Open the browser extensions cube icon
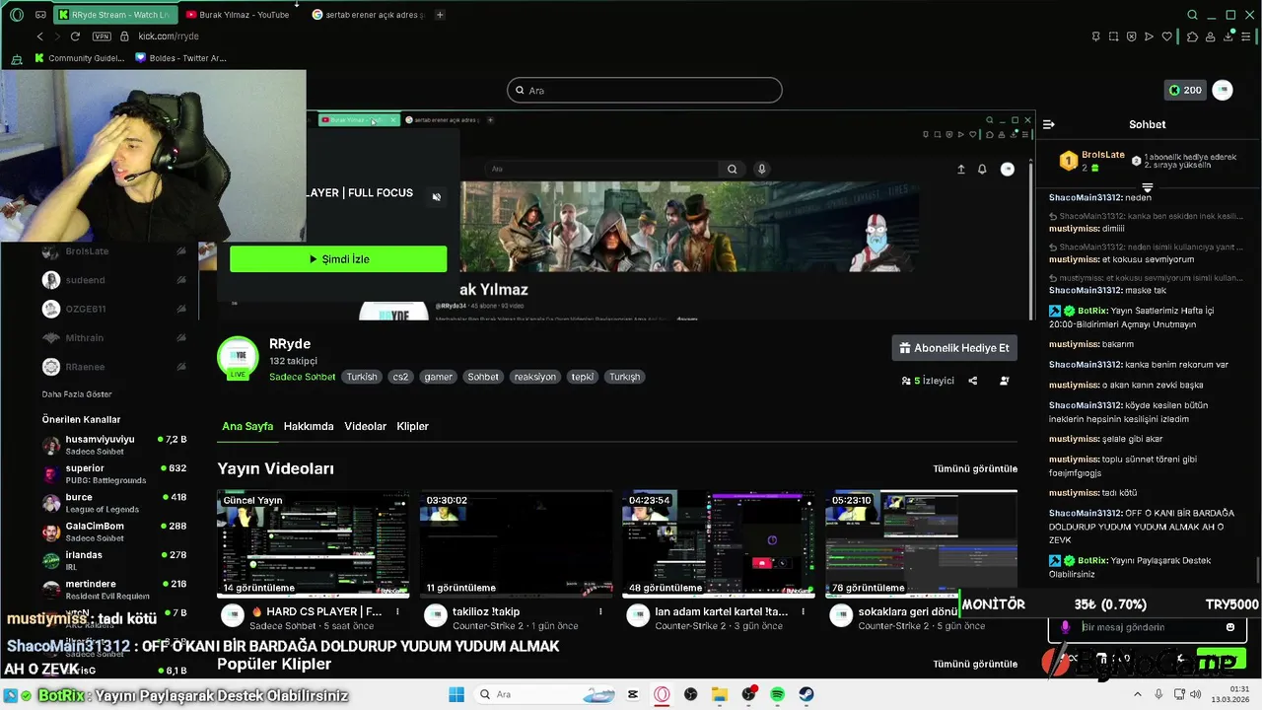This screenshot has height=710, width=1262. tap(1192, 36)
